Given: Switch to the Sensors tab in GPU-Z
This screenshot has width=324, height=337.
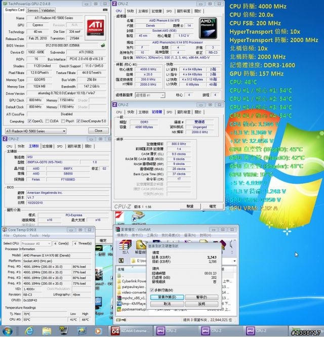Looking at the screenshot, I should 33,10.
